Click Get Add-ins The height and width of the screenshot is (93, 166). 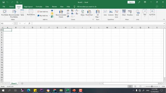point(43,12)
